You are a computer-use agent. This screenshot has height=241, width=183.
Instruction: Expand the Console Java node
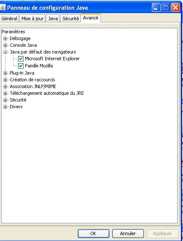pos(5,45)
